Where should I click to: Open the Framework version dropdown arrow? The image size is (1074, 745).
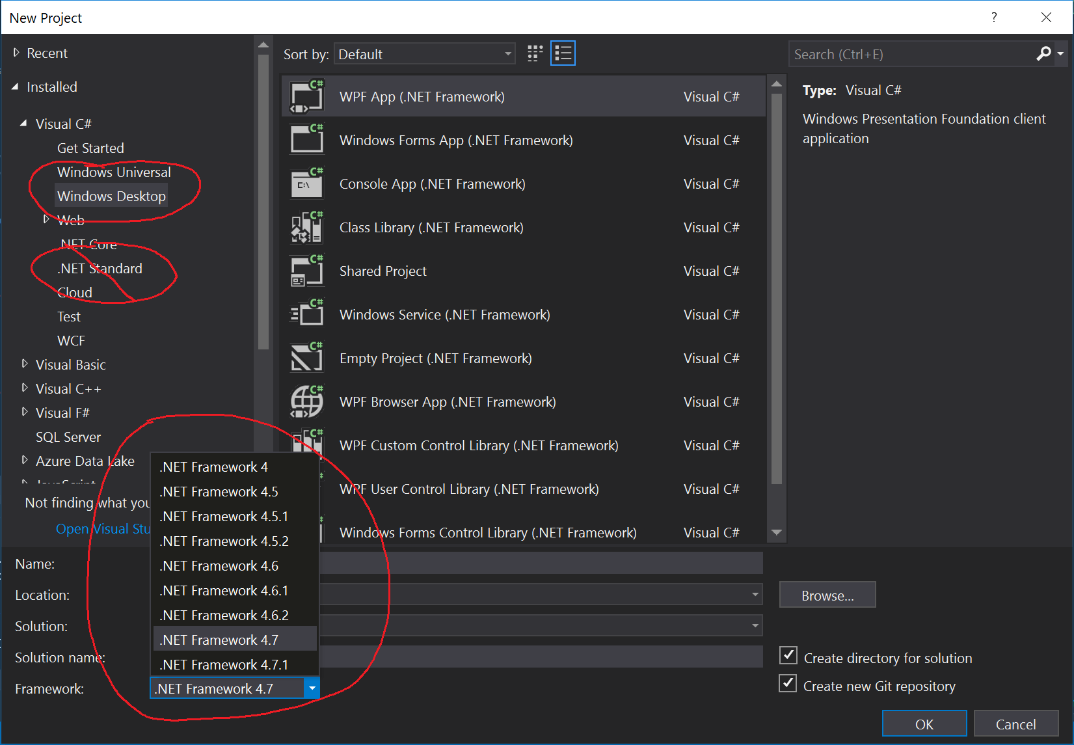tap(312, 688)
